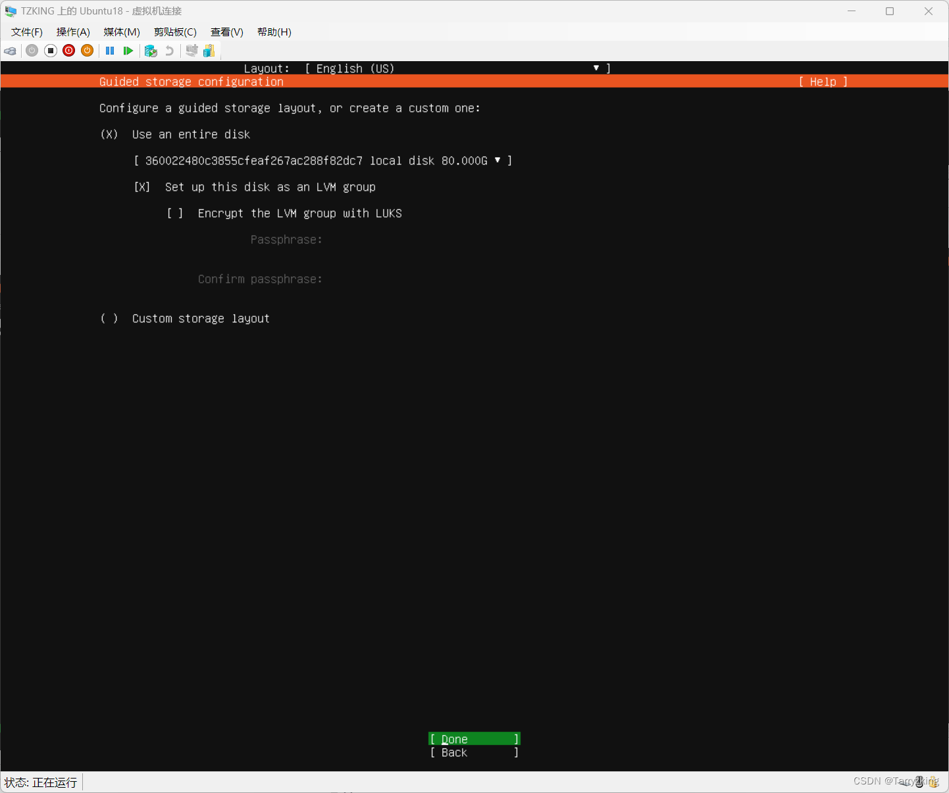Pause the virtual machine
The image size is (949, 793).
[110, 51]
